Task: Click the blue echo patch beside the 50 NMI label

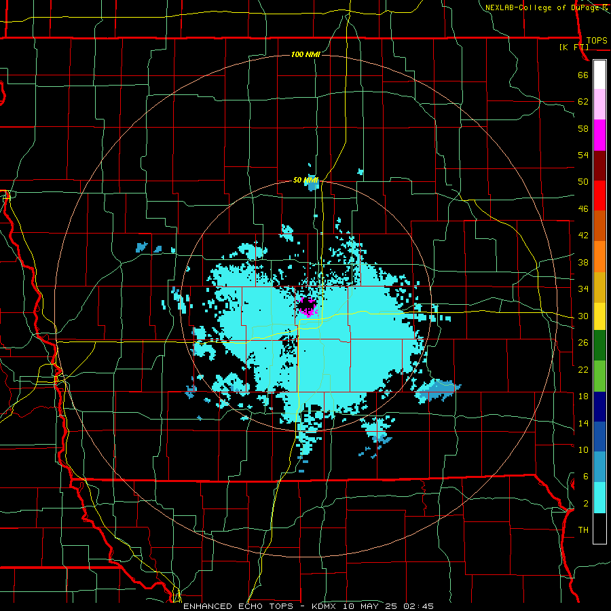Action: coord(313,184)
